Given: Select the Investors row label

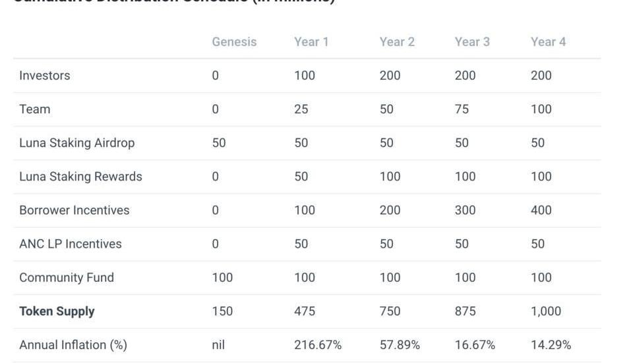Looking at the screenshot, I should click(45, 75).
